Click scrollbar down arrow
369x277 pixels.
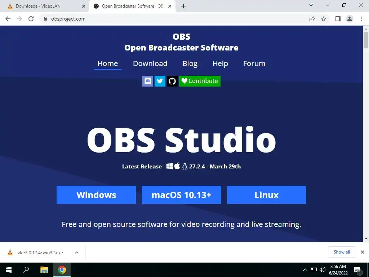366,239
